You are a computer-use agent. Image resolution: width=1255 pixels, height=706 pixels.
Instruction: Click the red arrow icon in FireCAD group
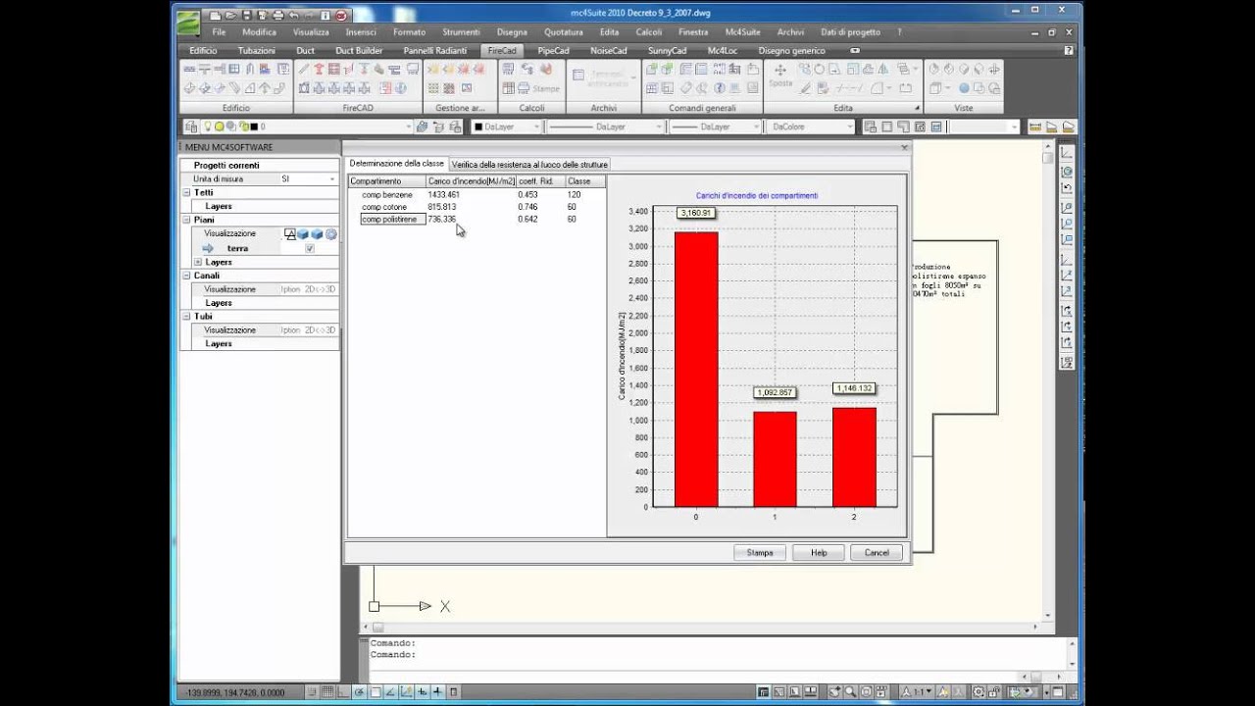319,70
